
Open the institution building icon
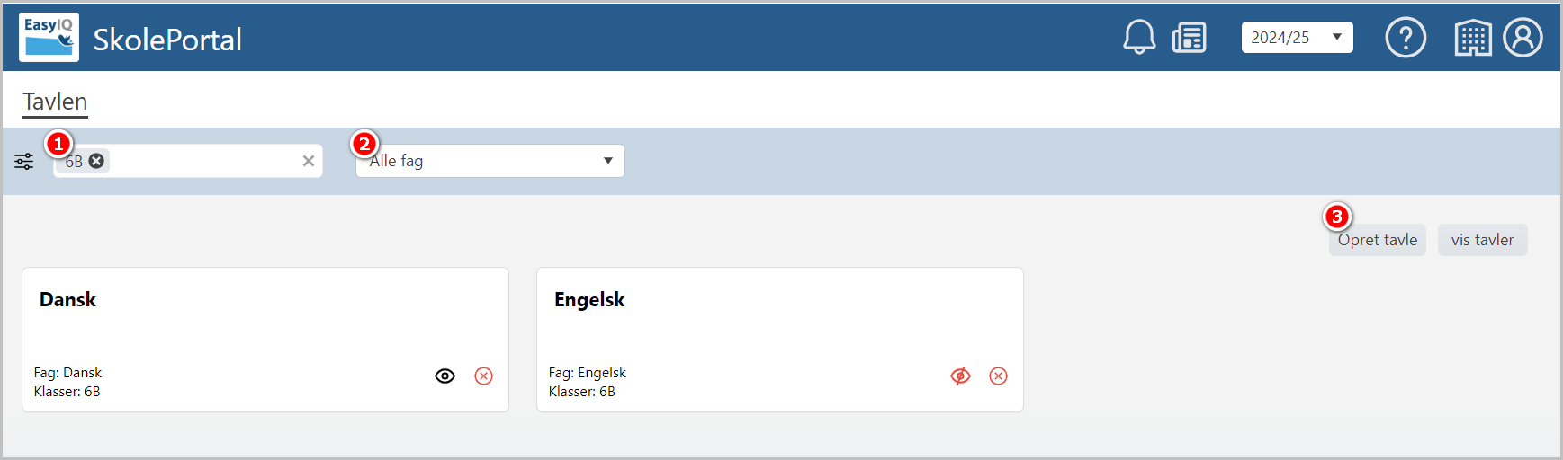pos(1473,38)
